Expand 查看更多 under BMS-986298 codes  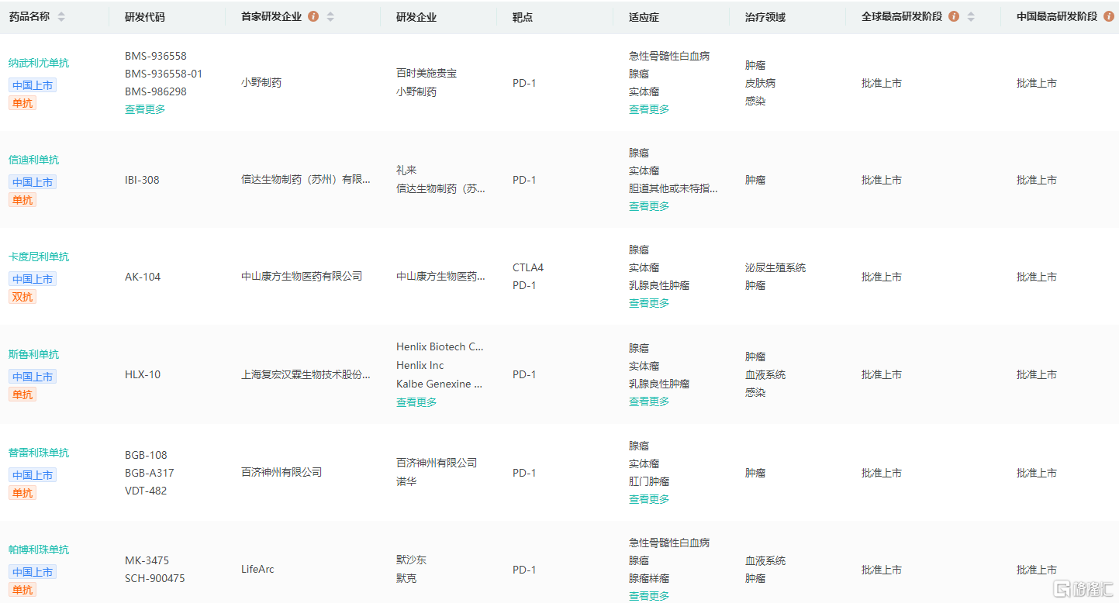coord(145,109)
